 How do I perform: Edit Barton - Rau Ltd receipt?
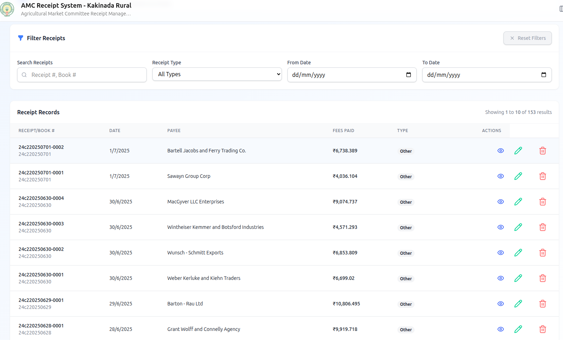pyautogui.click(x=518, y=304)
